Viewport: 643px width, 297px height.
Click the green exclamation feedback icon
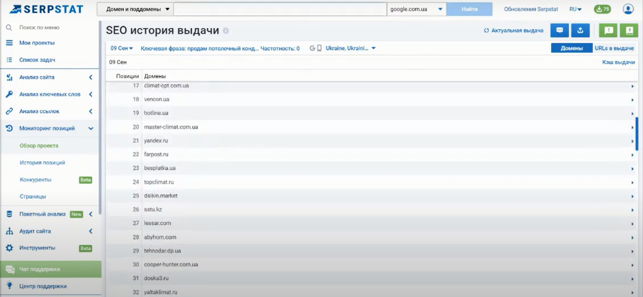tap(608, 30)
